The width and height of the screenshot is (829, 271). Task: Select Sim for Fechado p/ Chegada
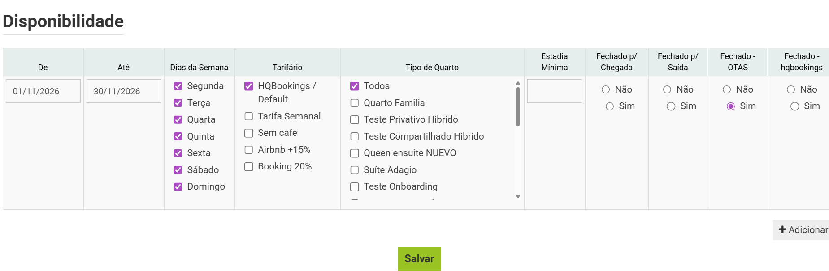(x=610, y=106)
